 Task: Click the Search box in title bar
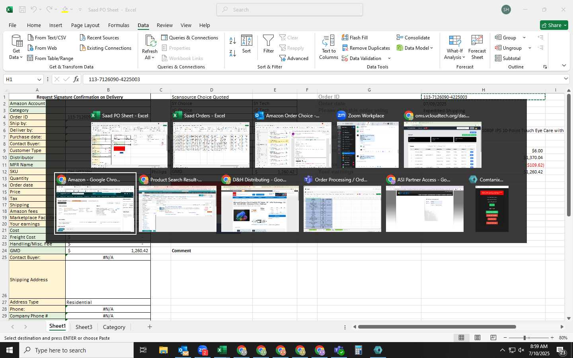[290, 10]
